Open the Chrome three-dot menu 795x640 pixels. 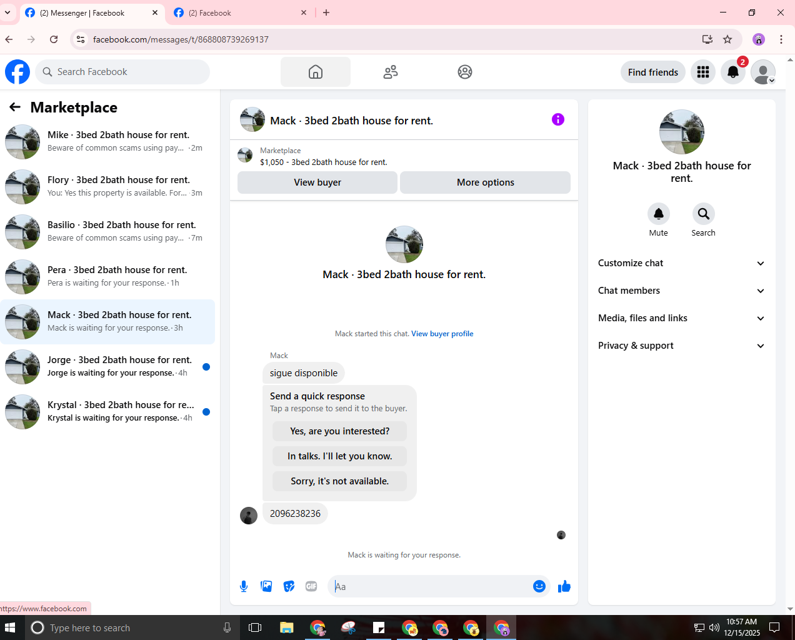[781, 39]
